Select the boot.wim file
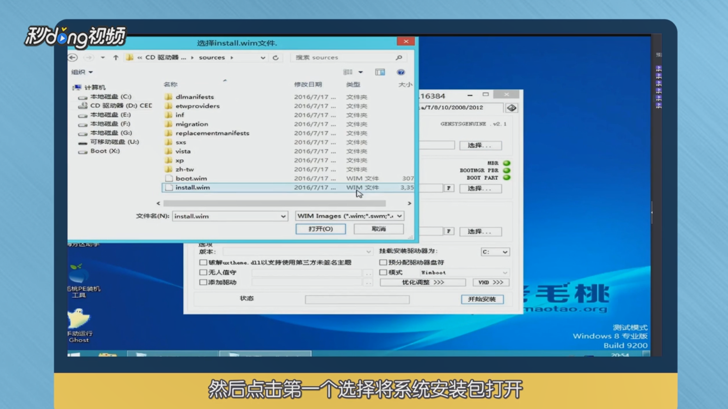728x409 pixels. 191,178
